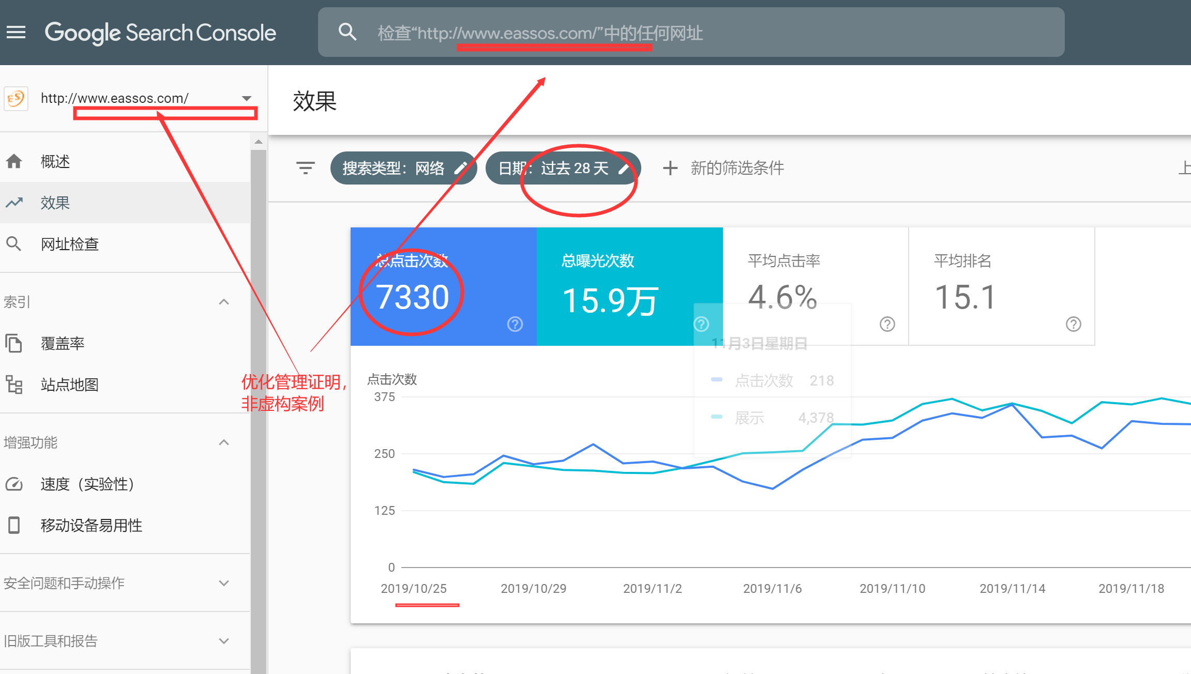Image resolution: width=1191 pixels, height=674 pixels.
Task: Click the pages icon beside 覆盖率
Action: [x=14, y=343]
